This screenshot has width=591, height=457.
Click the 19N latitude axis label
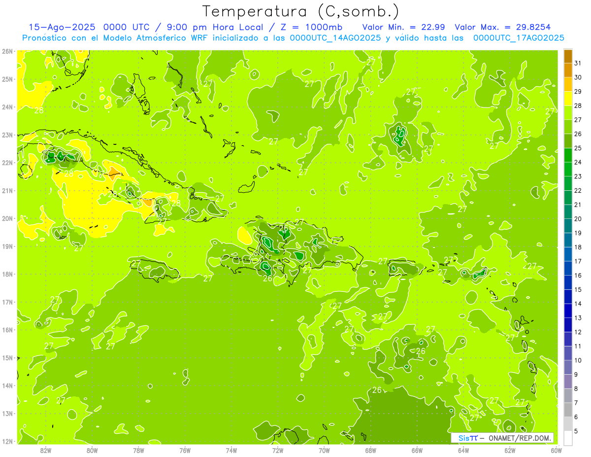coord(8,246)
